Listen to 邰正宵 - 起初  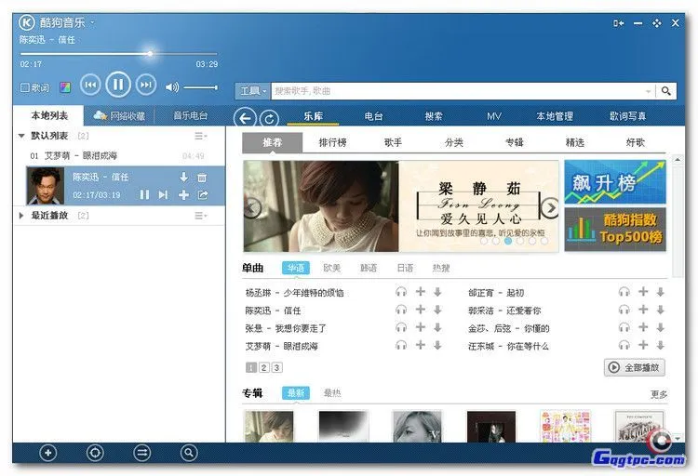[624, 292]
